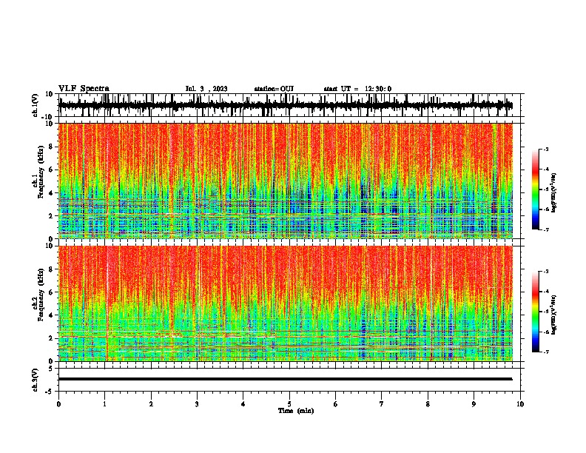Click the "2" kHz tick of the ch.2 spectrogram
The width and height of the screenshot is (586, 453).
pos(51,338)
